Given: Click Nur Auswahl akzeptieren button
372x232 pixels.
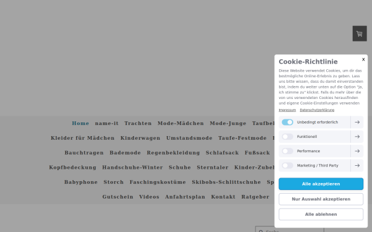Looking at the screenshot, I should (x=321, y=199).
